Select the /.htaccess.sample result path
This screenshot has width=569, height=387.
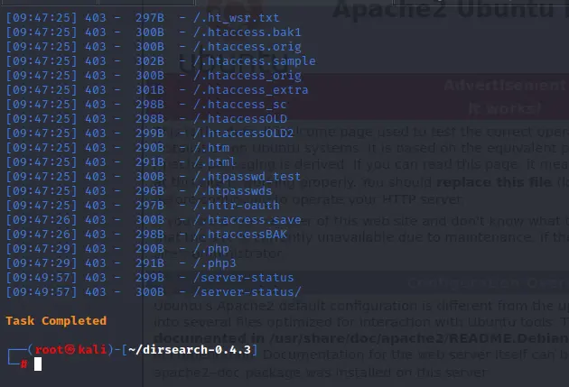(255, 60)
